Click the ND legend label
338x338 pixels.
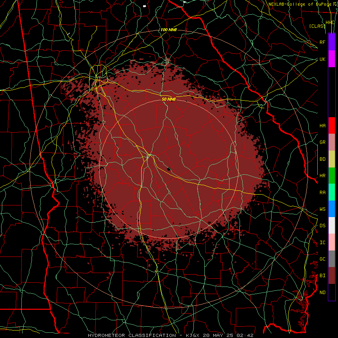click(x=323, y=292)
